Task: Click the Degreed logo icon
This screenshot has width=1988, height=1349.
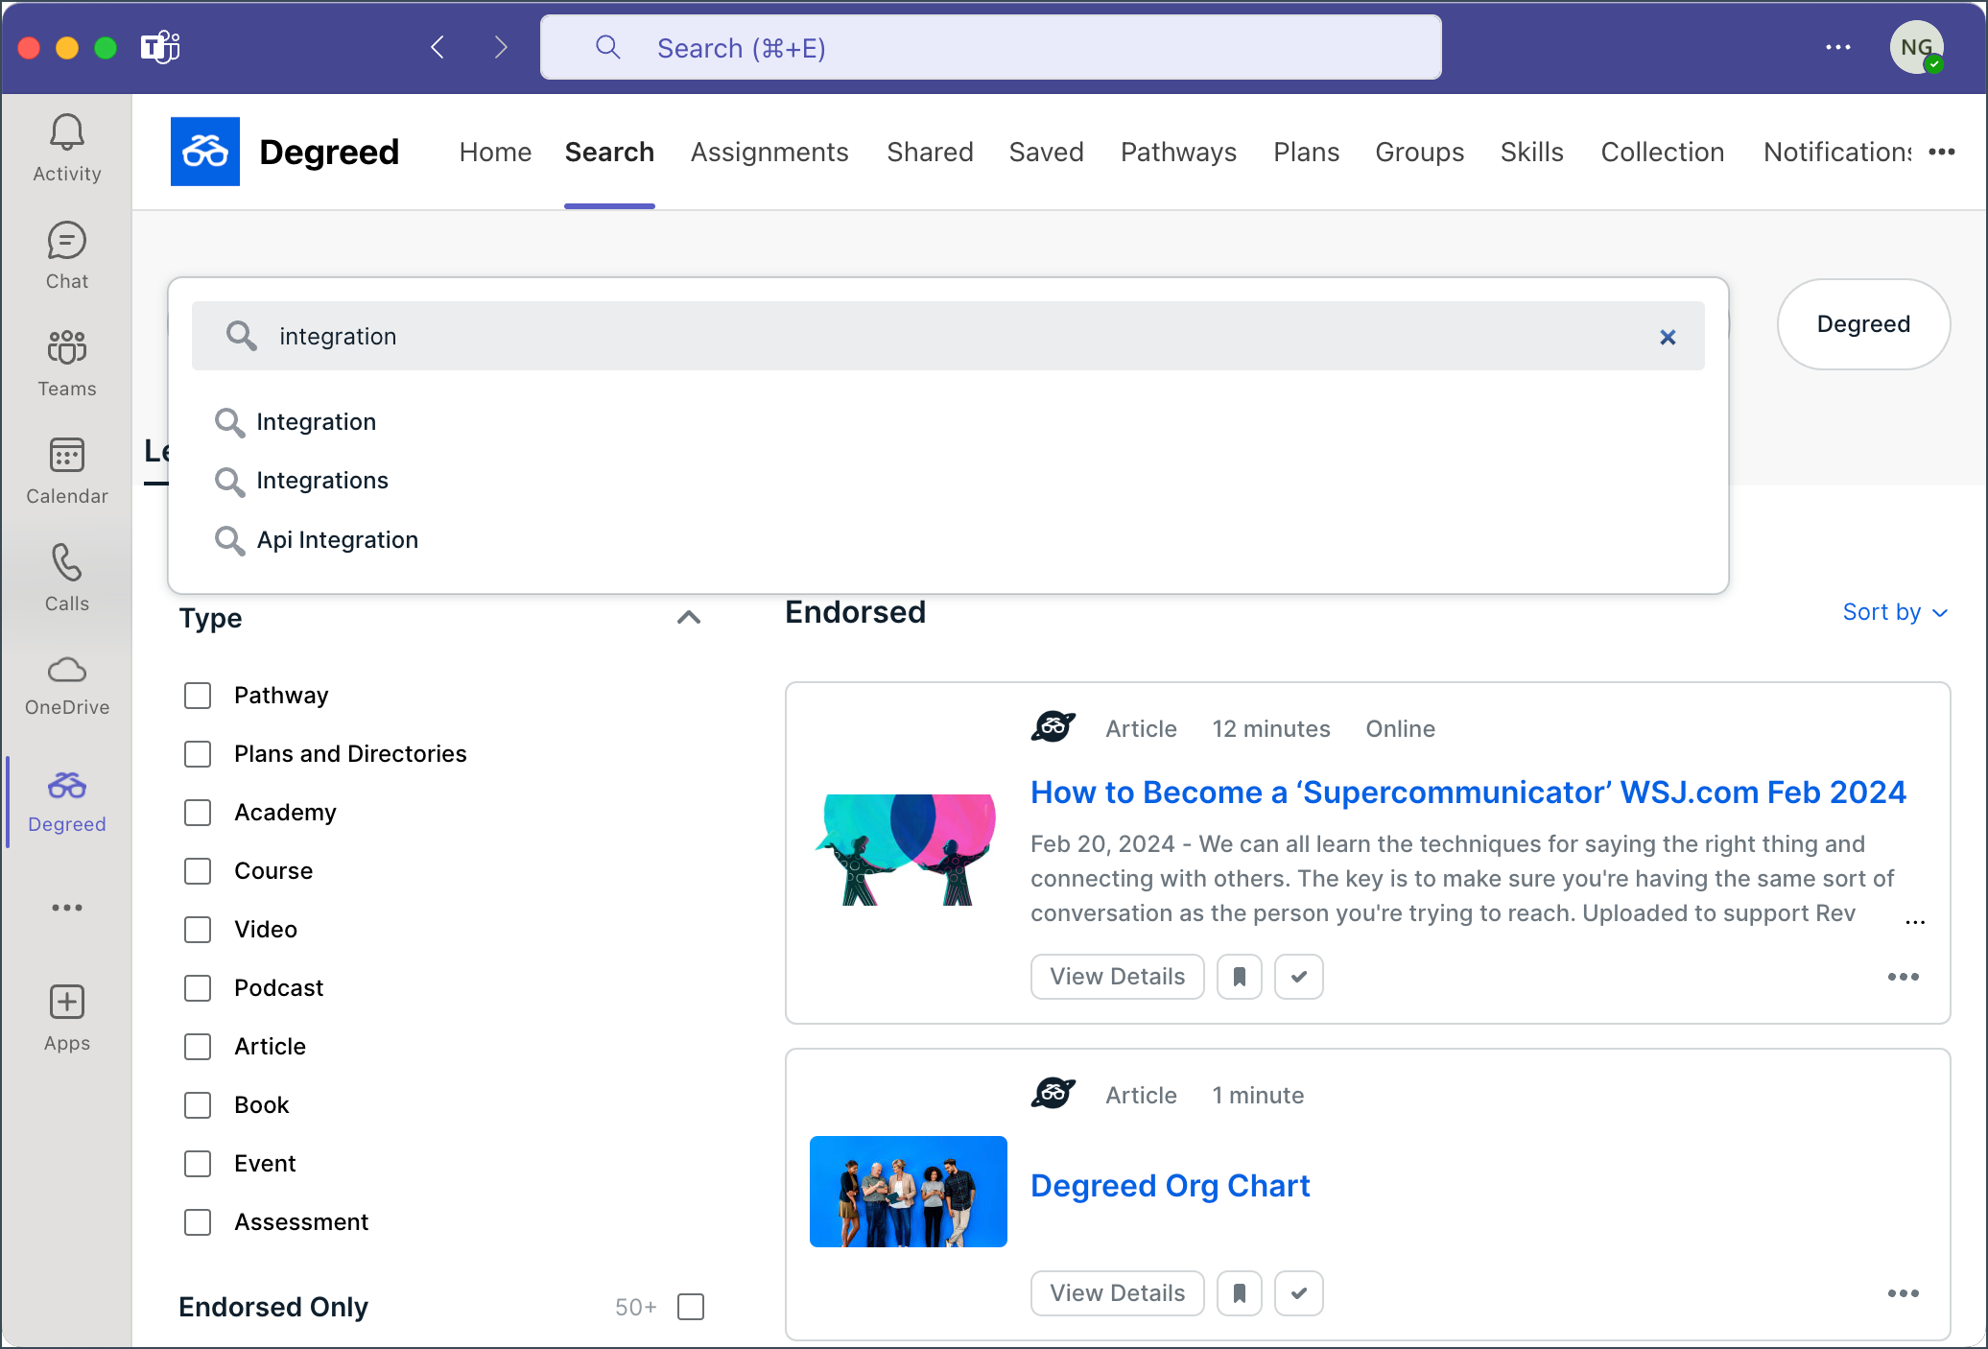Action: [204, 152]
